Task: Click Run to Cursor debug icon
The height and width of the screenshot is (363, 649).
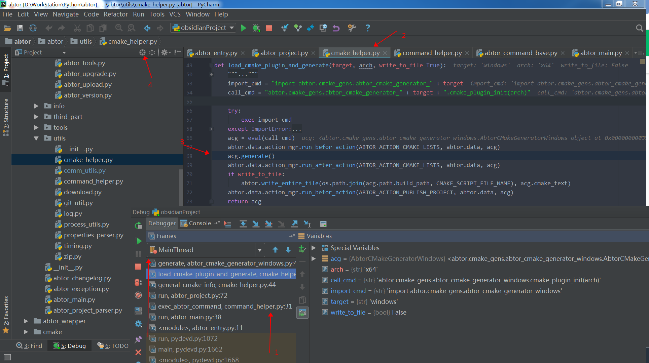Action: pos(307,224)
